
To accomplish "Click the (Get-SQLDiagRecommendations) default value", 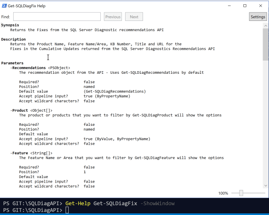I will click(x=114, y=91).
